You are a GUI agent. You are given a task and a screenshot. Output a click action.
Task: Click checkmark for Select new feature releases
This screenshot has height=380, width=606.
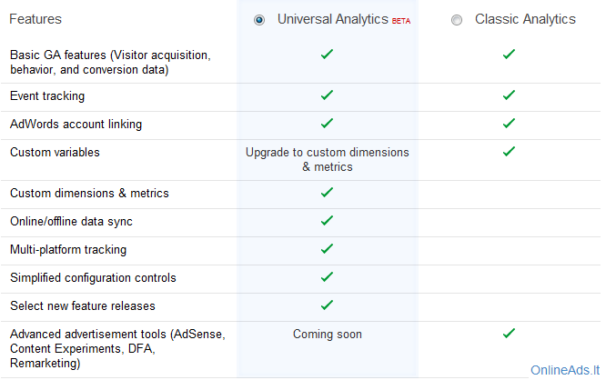(327, 305)
